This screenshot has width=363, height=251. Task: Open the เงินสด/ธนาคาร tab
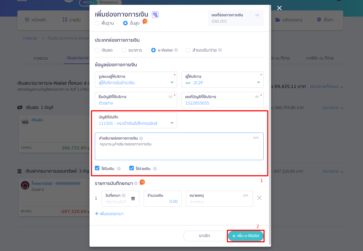pos(78,58)
